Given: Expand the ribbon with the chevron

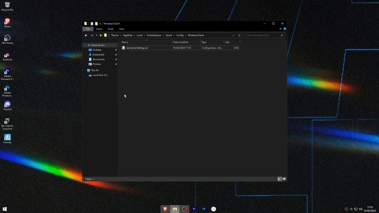Looking at the screenshot, I should point(280,29).
